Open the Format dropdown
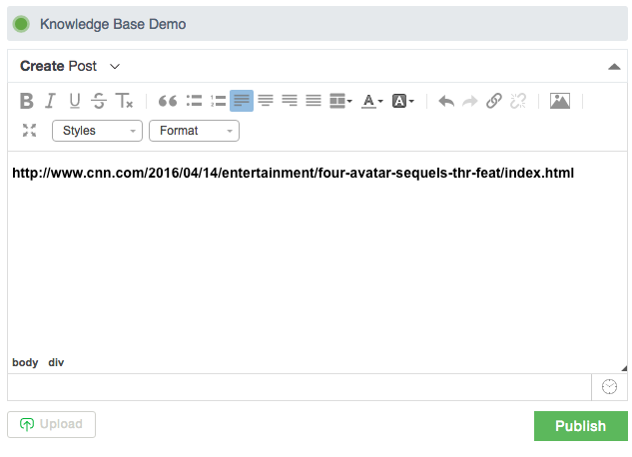The height and width of the screenshot is (457, 632). click(194, 131)
